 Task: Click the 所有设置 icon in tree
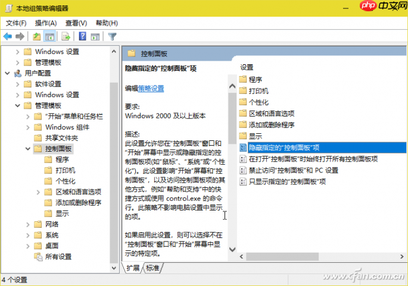pyautogui.click(x=38, y=257)
